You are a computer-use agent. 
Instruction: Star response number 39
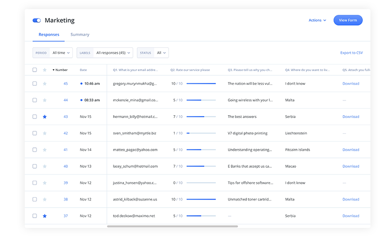pyautogui.click(x=45, y=183)
